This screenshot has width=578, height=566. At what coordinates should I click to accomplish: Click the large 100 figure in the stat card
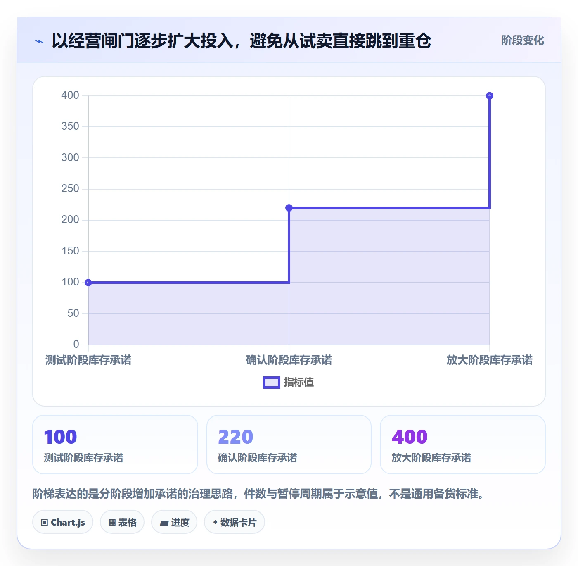(x=60, y=437)
